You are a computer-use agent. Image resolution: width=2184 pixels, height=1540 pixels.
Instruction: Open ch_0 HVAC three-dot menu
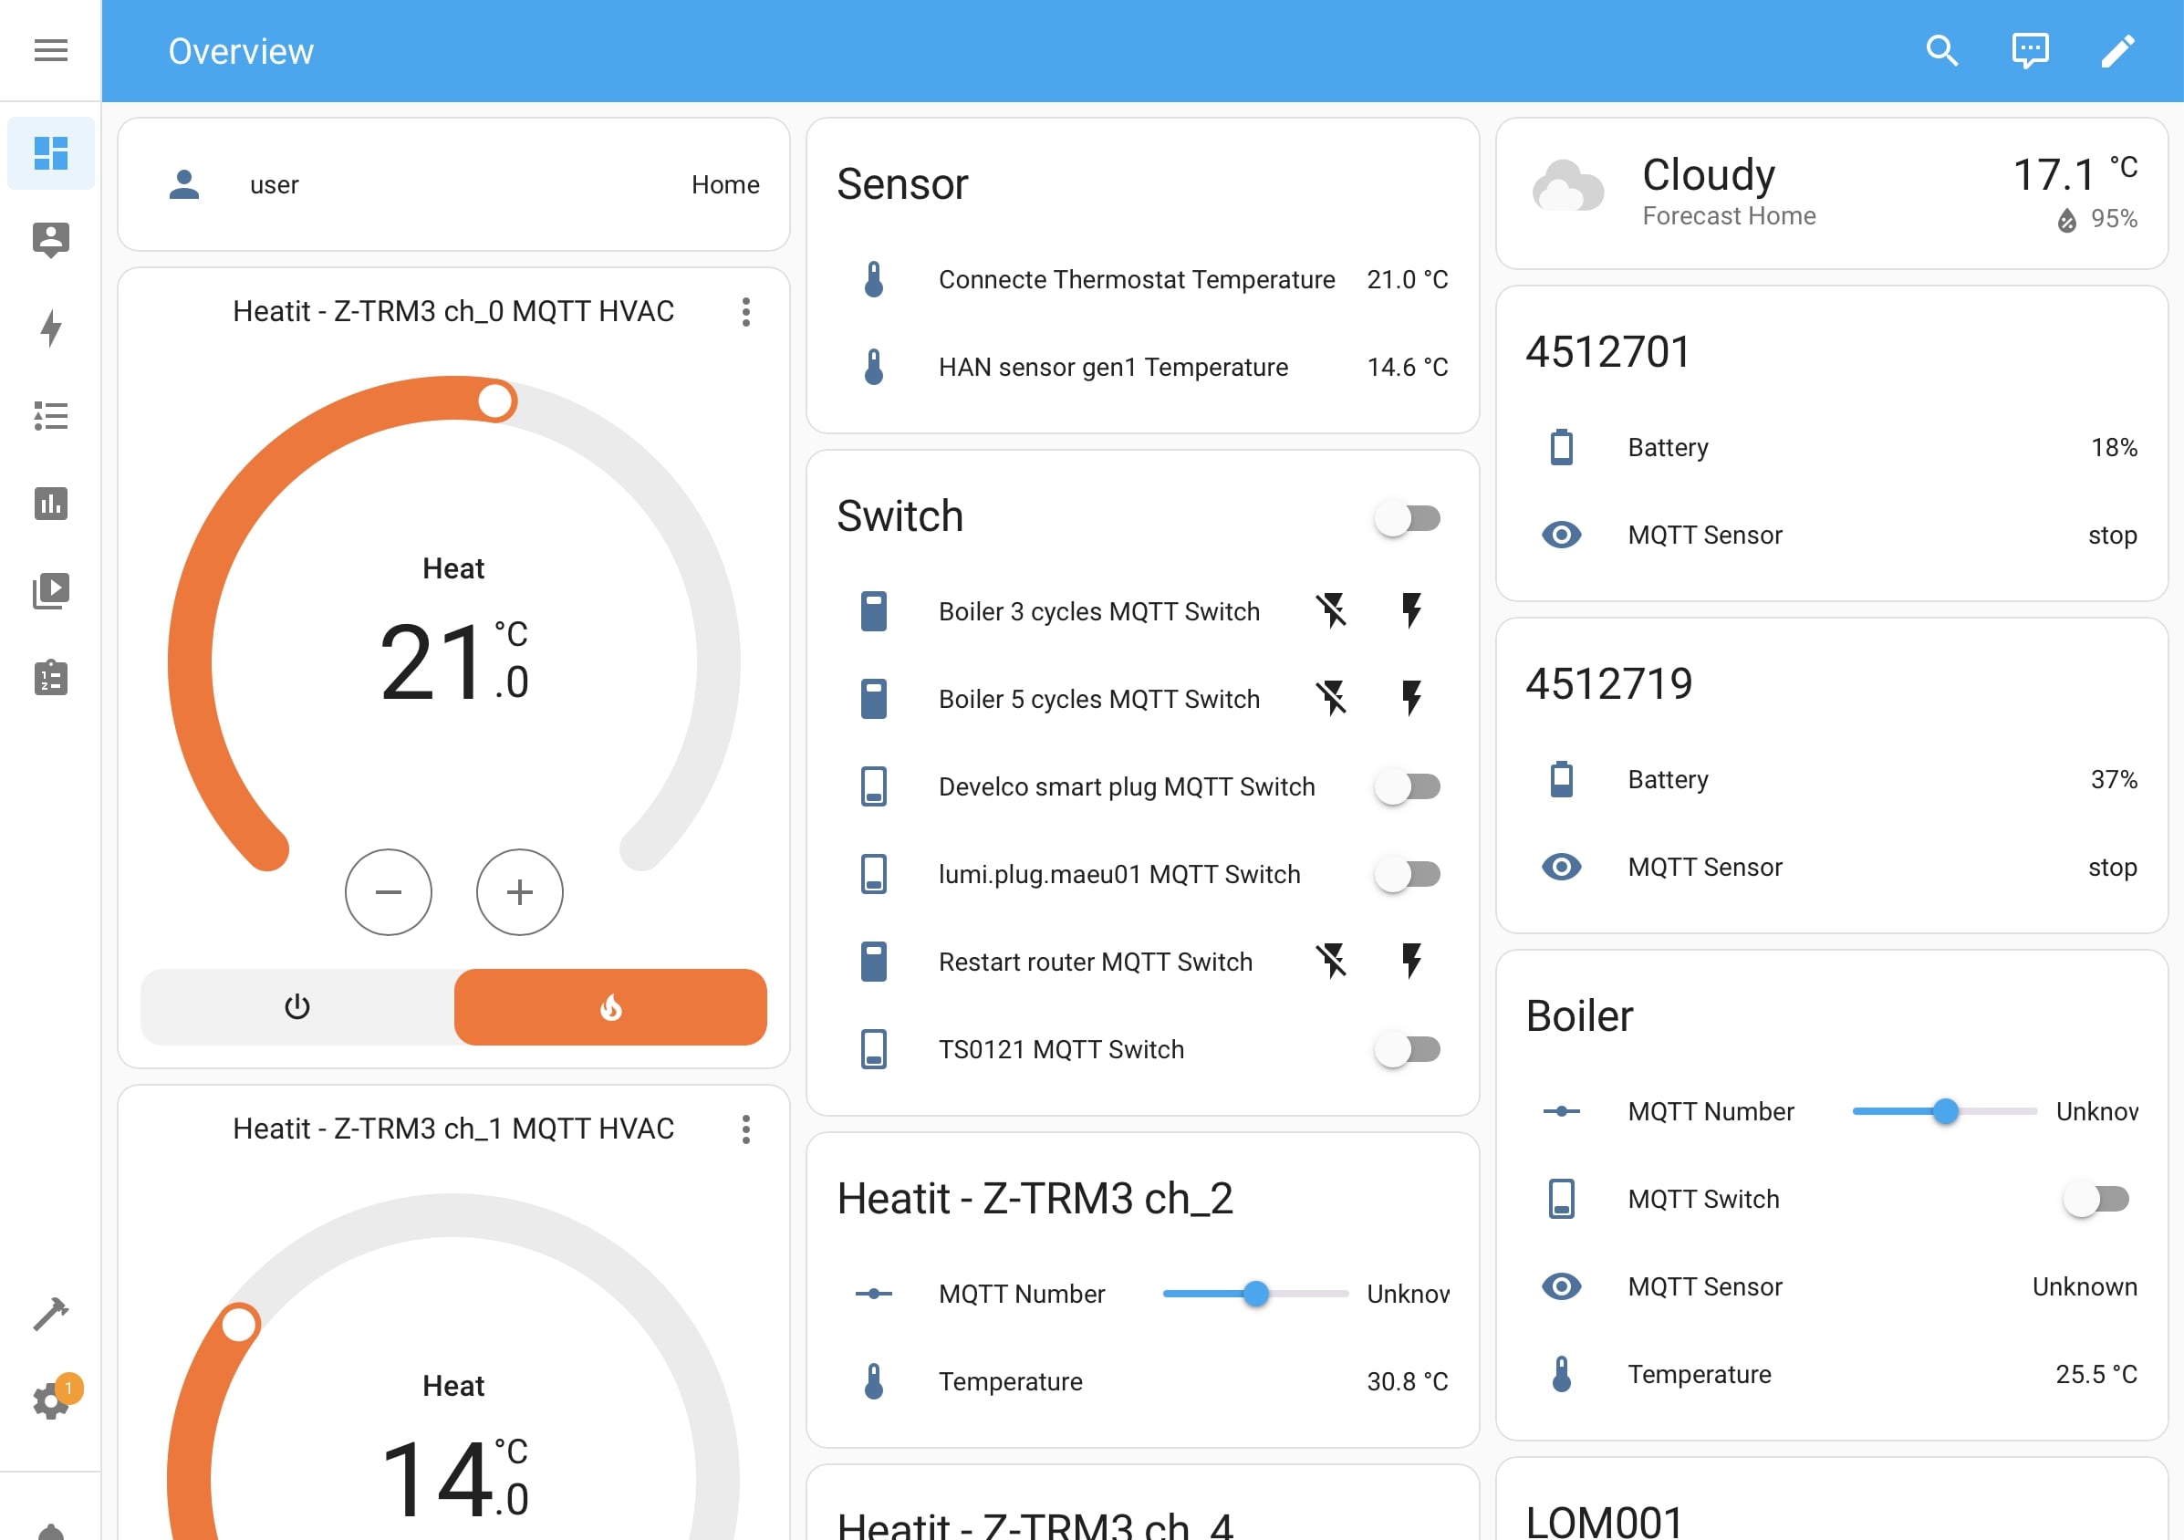point(745,312)
